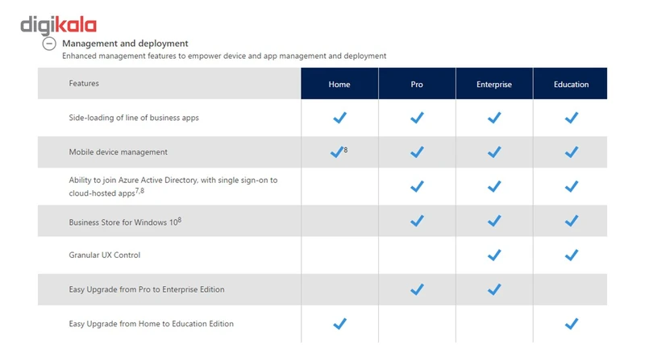Click Home checkmark for Side-loading apps

tap(339, 118)
